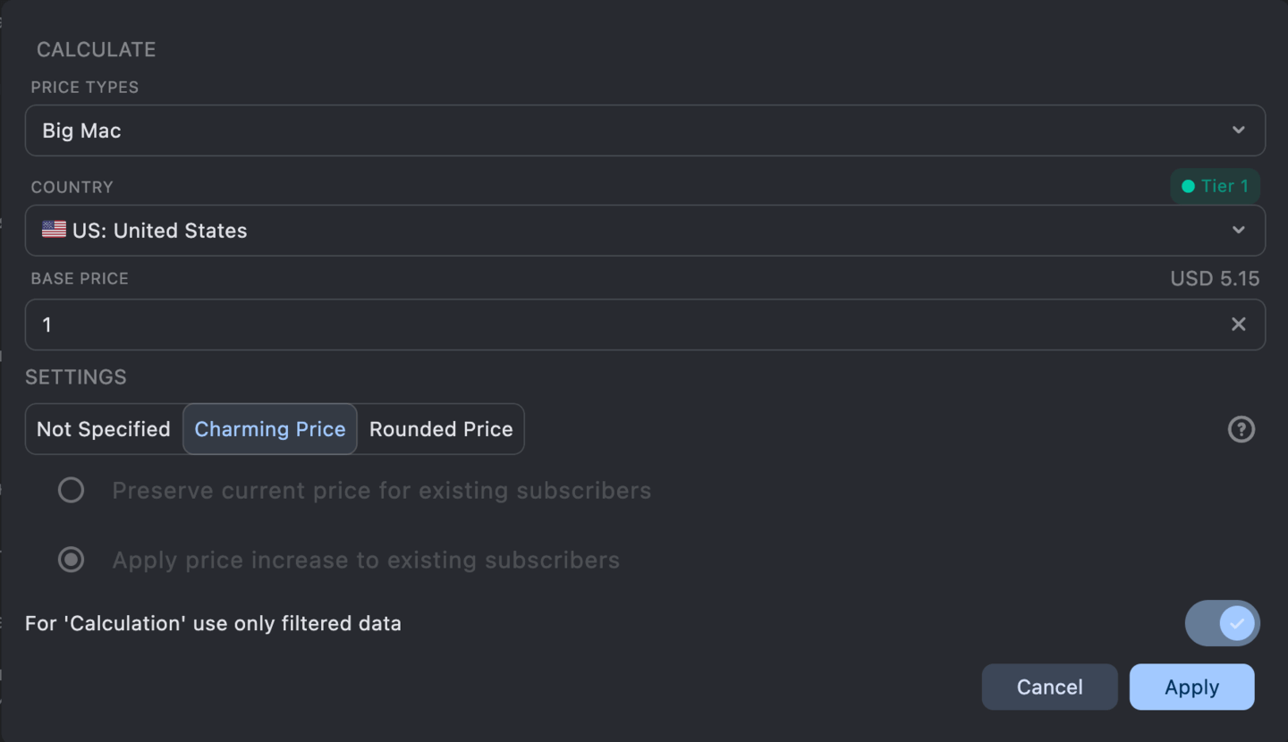Click the Cancel button

click(x=1049, y=687)
